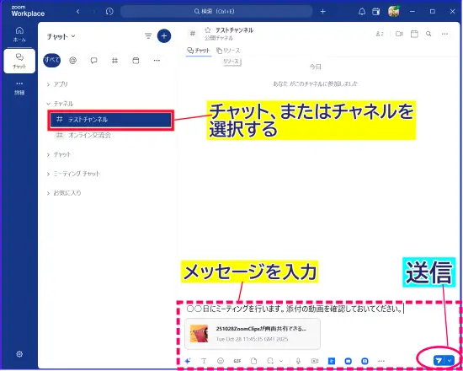Open the チャット header dropdown
This screenshot has width=463, height=371.
point(61,36)
